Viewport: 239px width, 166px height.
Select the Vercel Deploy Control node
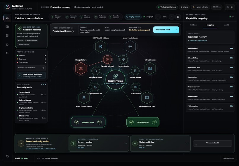tap(84, 98)
